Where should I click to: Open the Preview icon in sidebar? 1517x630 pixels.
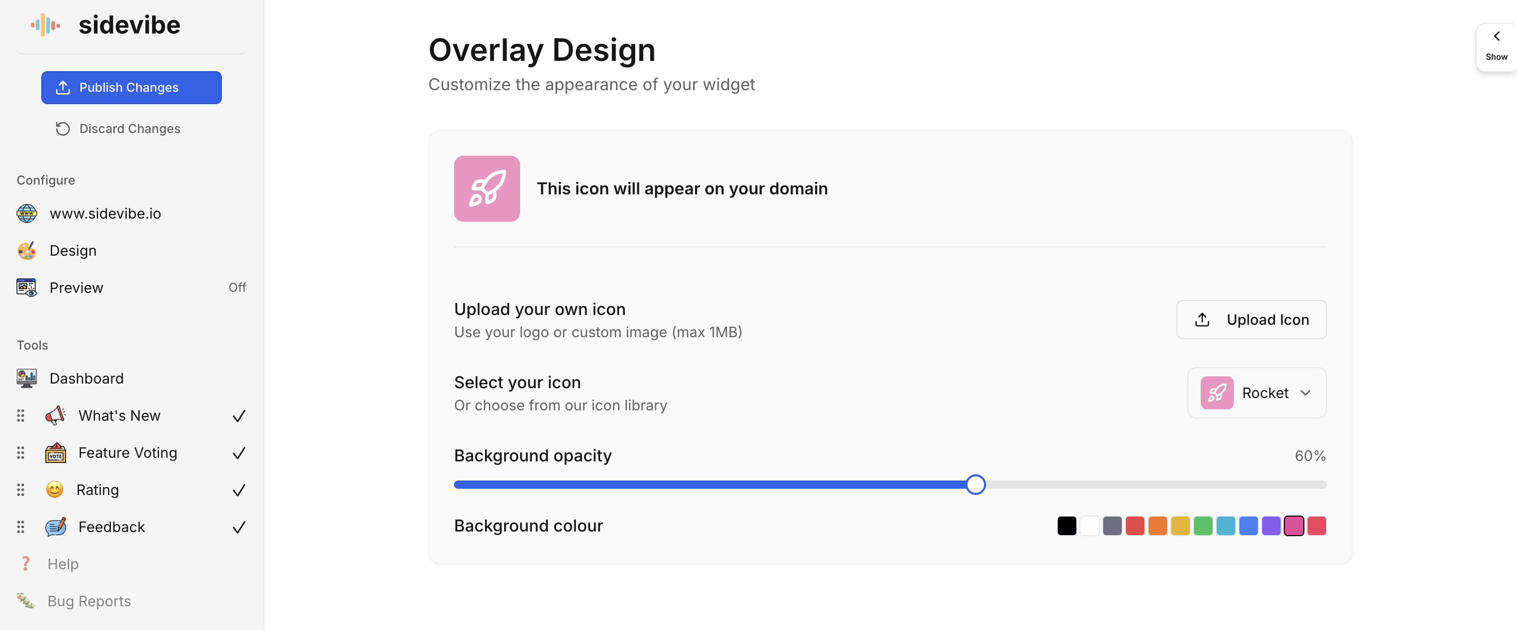(x=26, y=287)
